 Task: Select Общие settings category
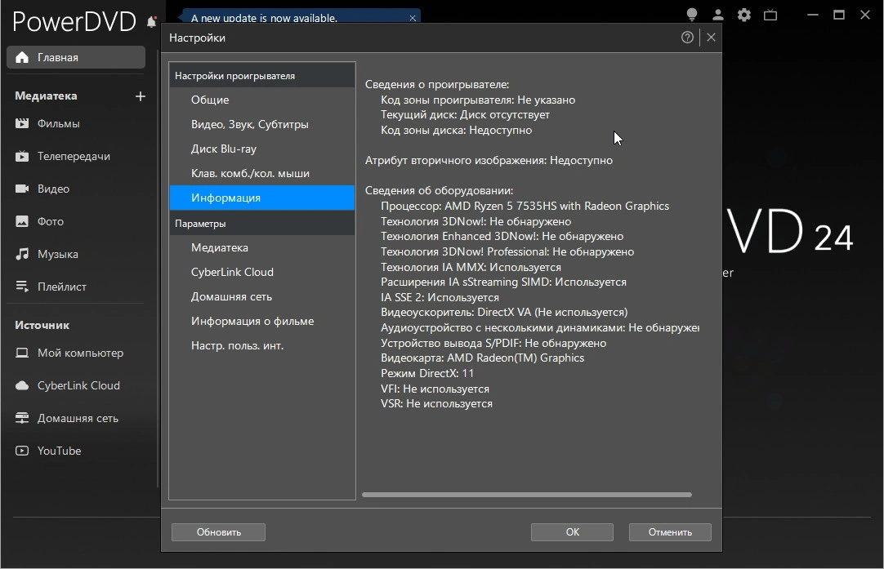210,100
